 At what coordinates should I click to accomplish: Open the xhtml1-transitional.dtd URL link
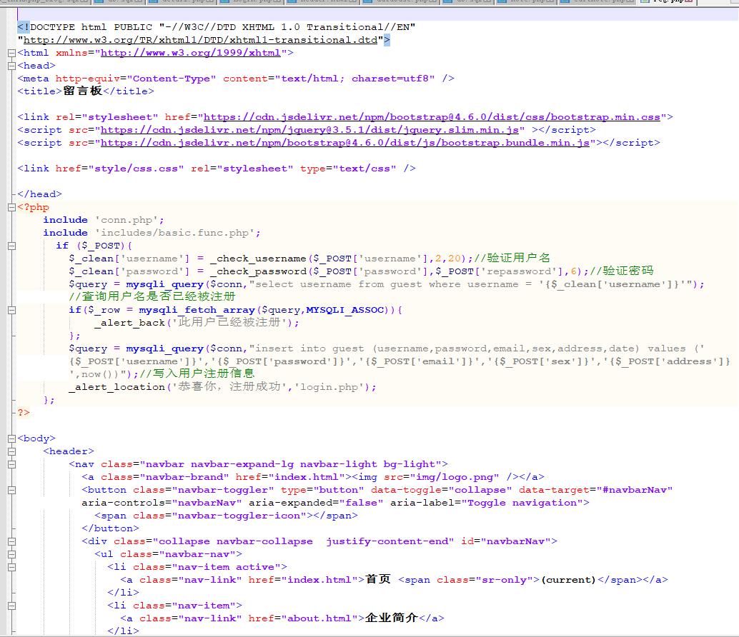(201, 40)
